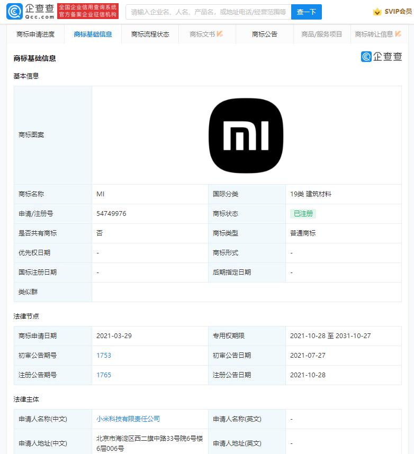Screen dimensions: 414x454
Task: Click the 普通商标 trademark type value
Action: [x=303, y=233]
